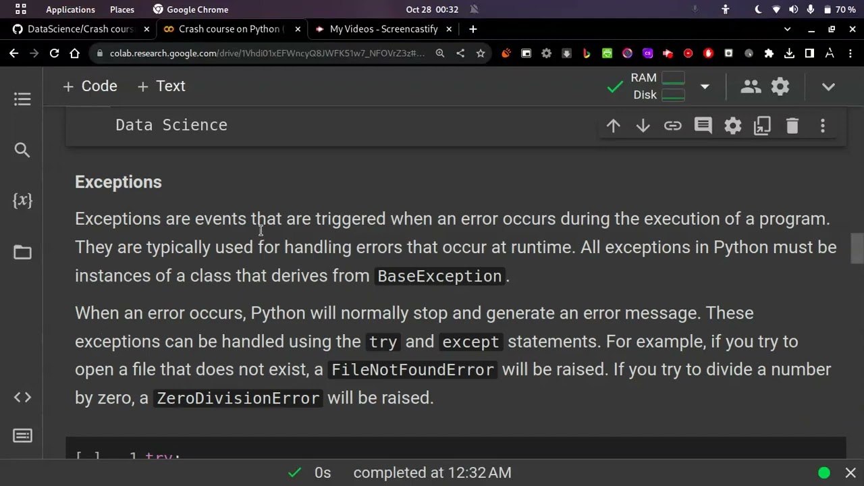Bookmark this page with the star icon
The image size is (864, 486).
click(x=481, y=53)
